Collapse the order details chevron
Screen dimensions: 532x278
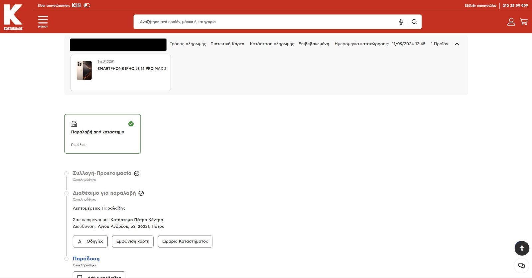(457, 44)
